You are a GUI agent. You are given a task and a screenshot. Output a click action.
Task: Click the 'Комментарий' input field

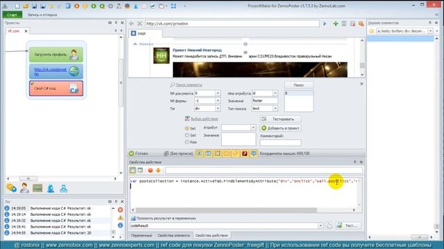[x=280, y=142]
